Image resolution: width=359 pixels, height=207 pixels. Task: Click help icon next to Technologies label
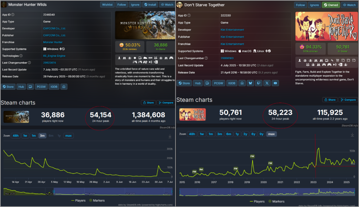click(x=21, y=56)
